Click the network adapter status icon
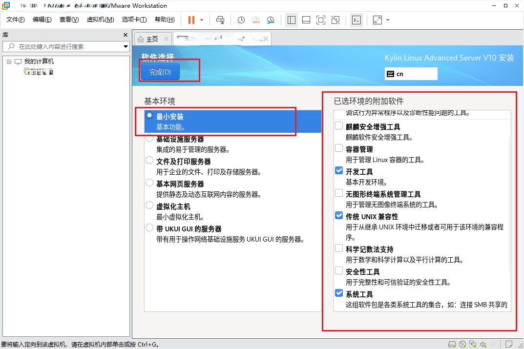Image resolution: width=524 pixels, height=349 pixels. coord(473,344)
